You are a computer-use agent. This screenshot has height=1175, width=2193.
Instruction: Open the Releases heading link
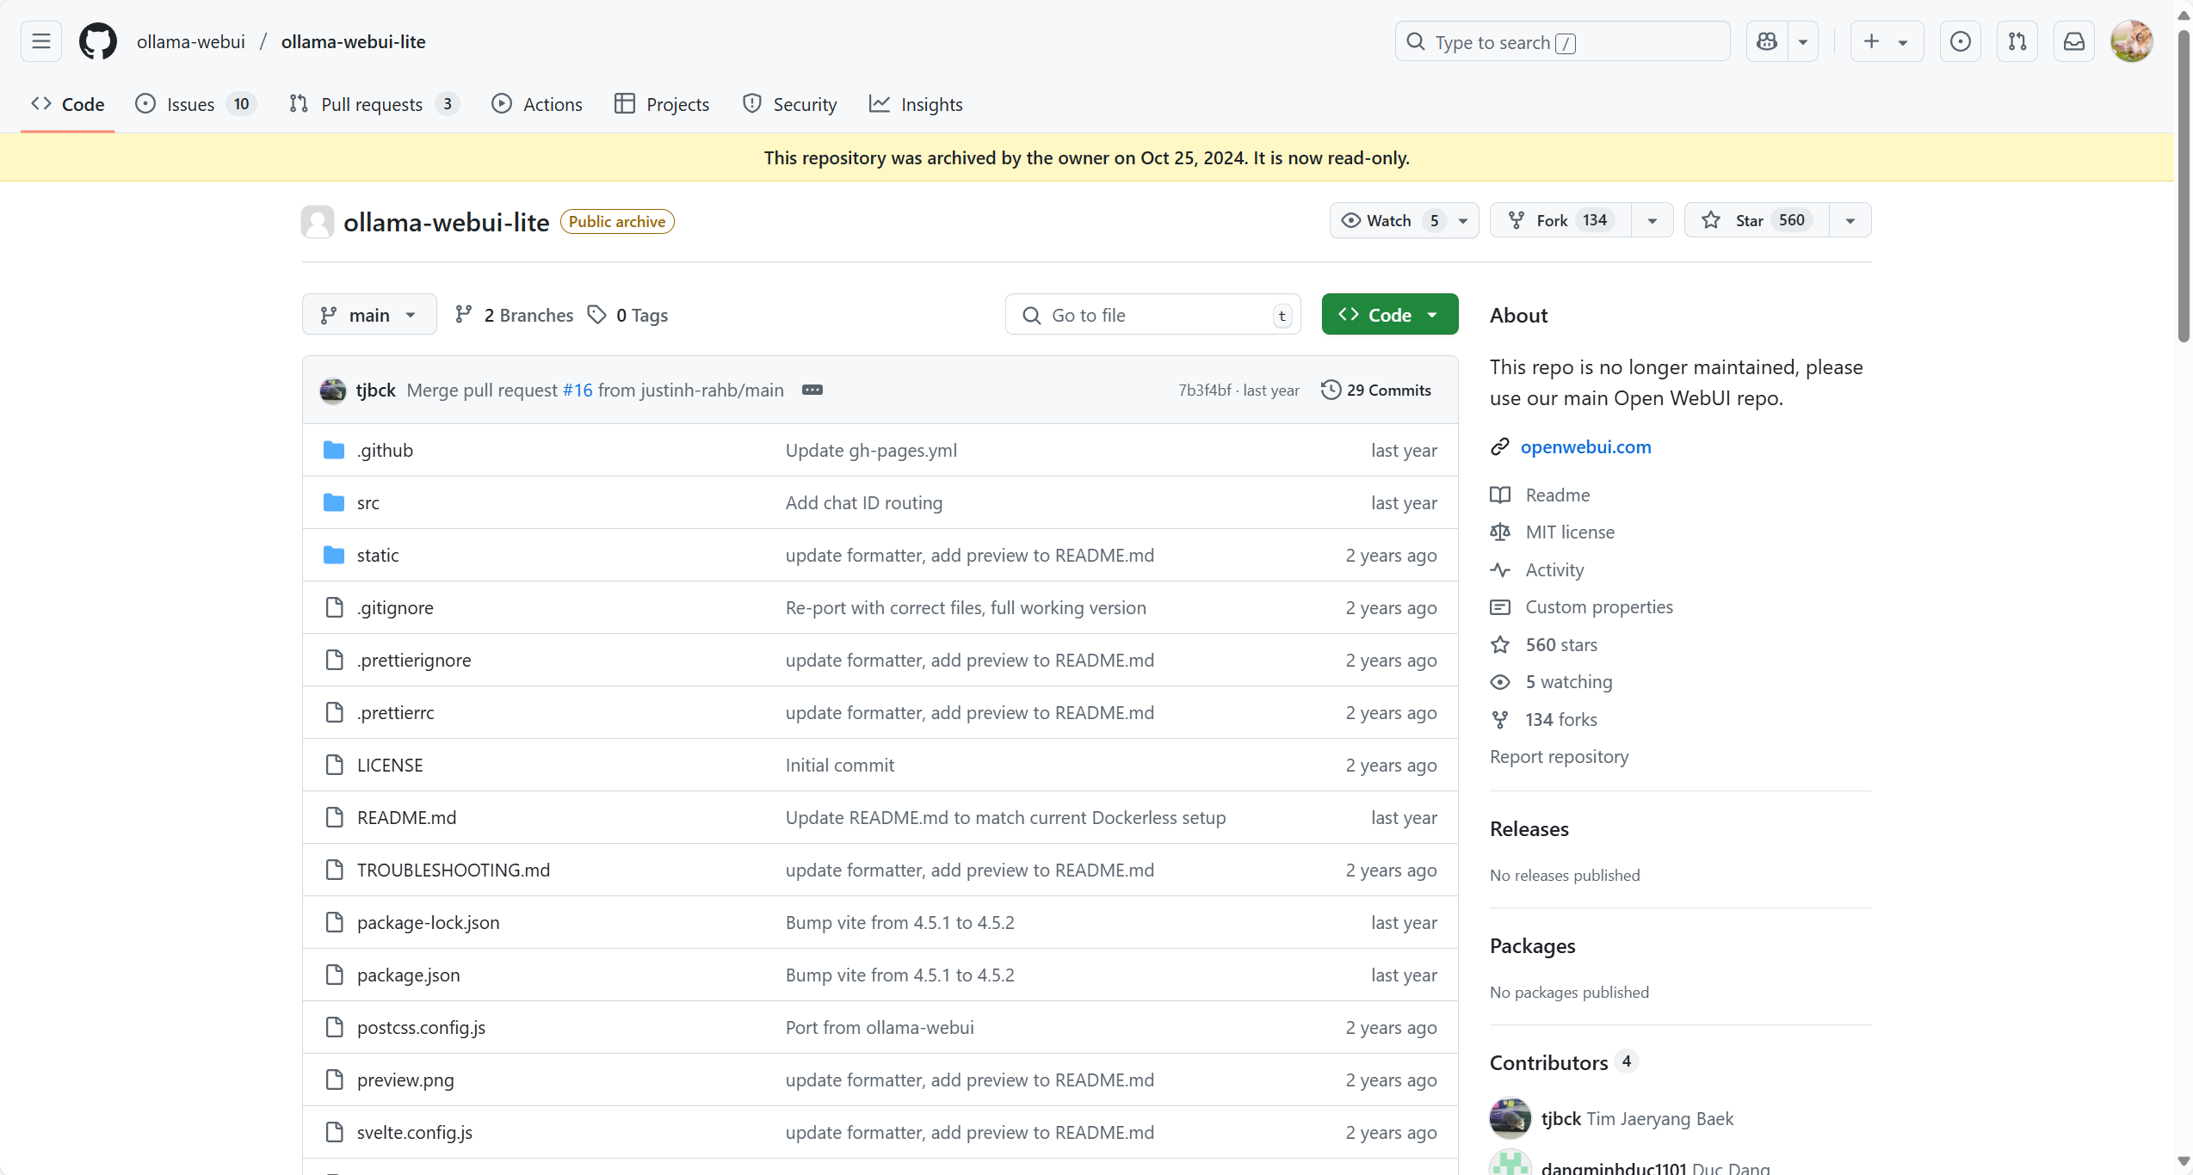click(x=1529, y=828)
